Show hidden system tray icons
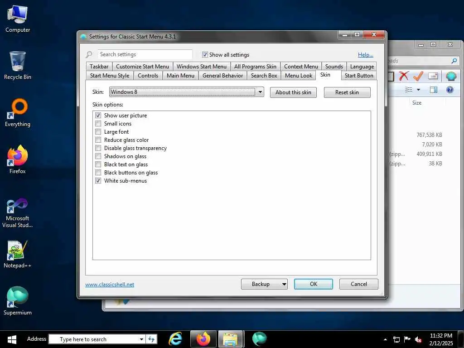464x348 pixels. pyautogui.click(x=385, y=339)
